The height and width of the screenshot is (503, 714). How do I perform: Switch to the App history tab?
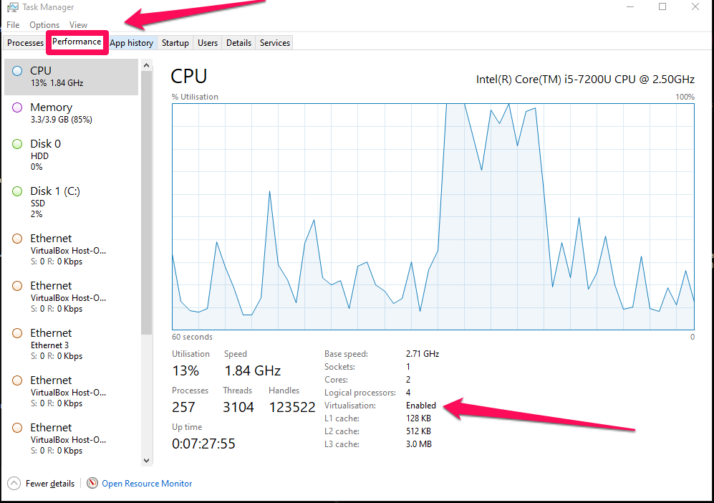[132, 43]
